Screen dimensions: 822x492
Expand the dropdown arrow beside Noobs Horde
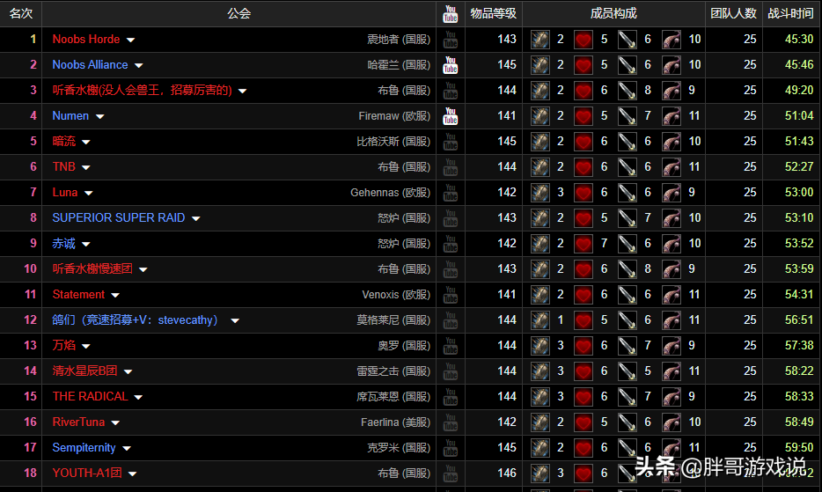coord(130,40)
